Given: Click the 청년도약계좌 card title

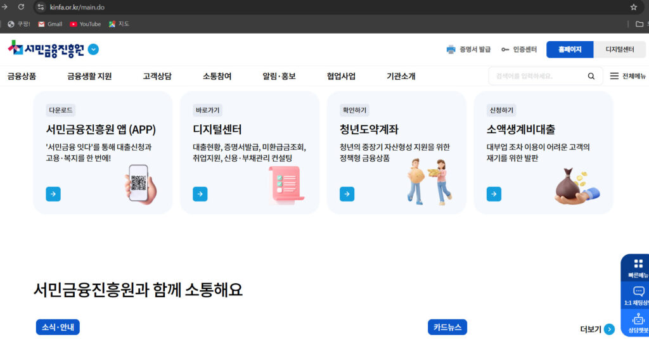Looking at the screenshot, I should [x=369, y=129].
